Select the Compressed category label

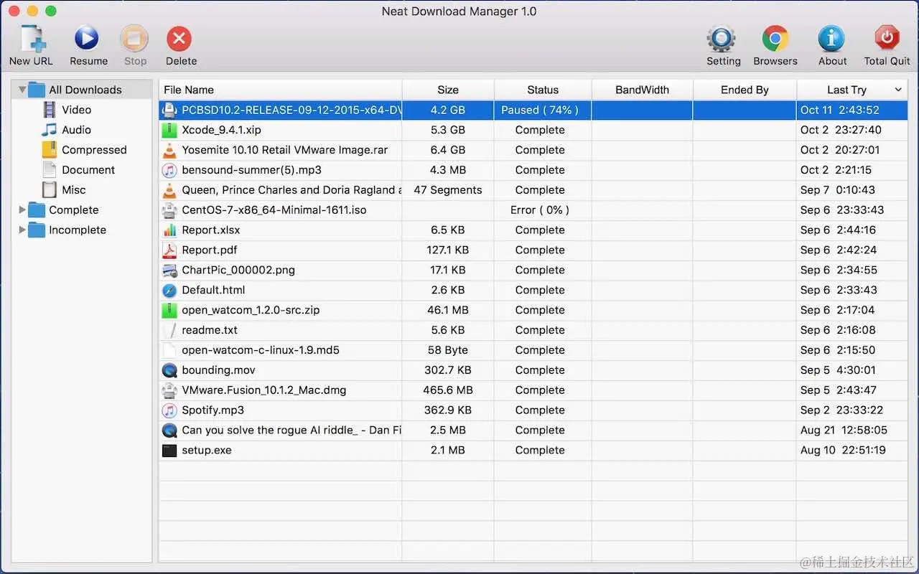[94, 150]
